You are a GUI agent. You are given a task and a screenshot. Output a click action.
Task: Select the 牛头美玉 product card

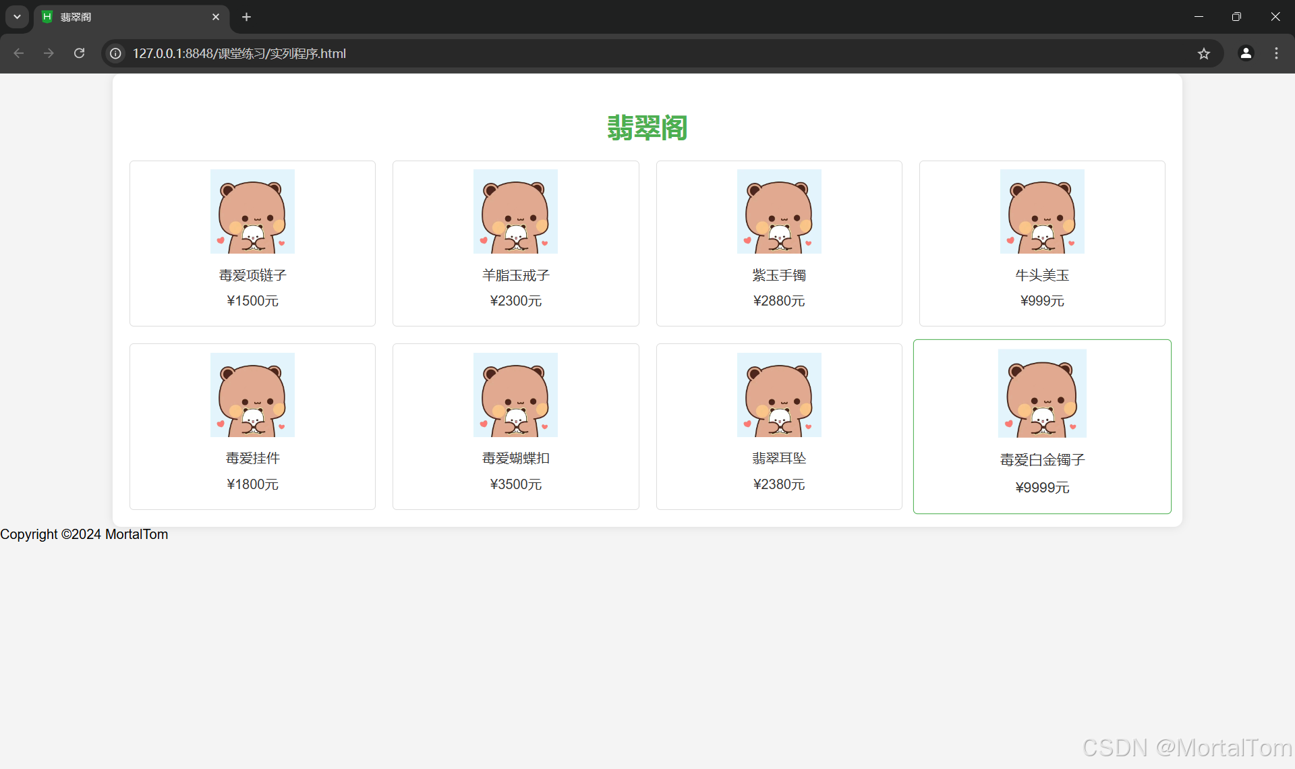tap(1042, 244)
